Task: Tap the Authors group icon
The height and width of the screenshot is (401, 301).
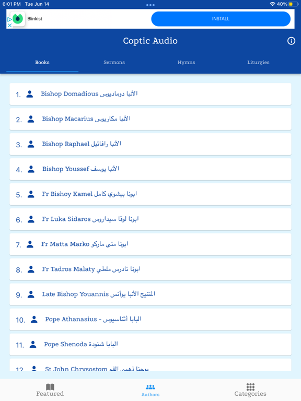Action: pyautogui.click(x=150, y=387)
